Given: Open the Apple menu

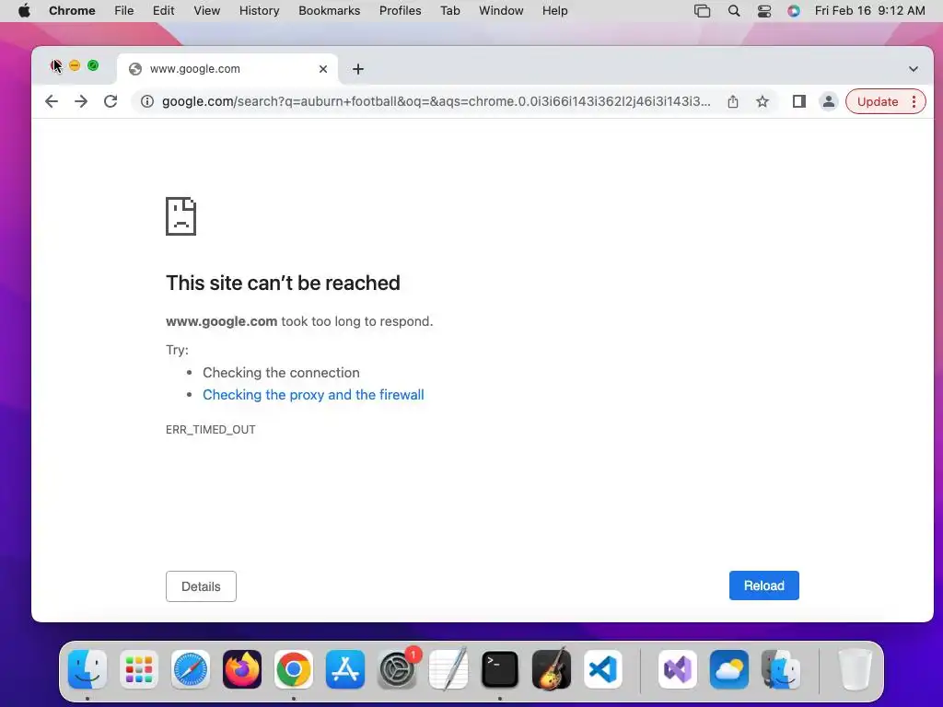Looking at the screenshot, I should point(24,11).
